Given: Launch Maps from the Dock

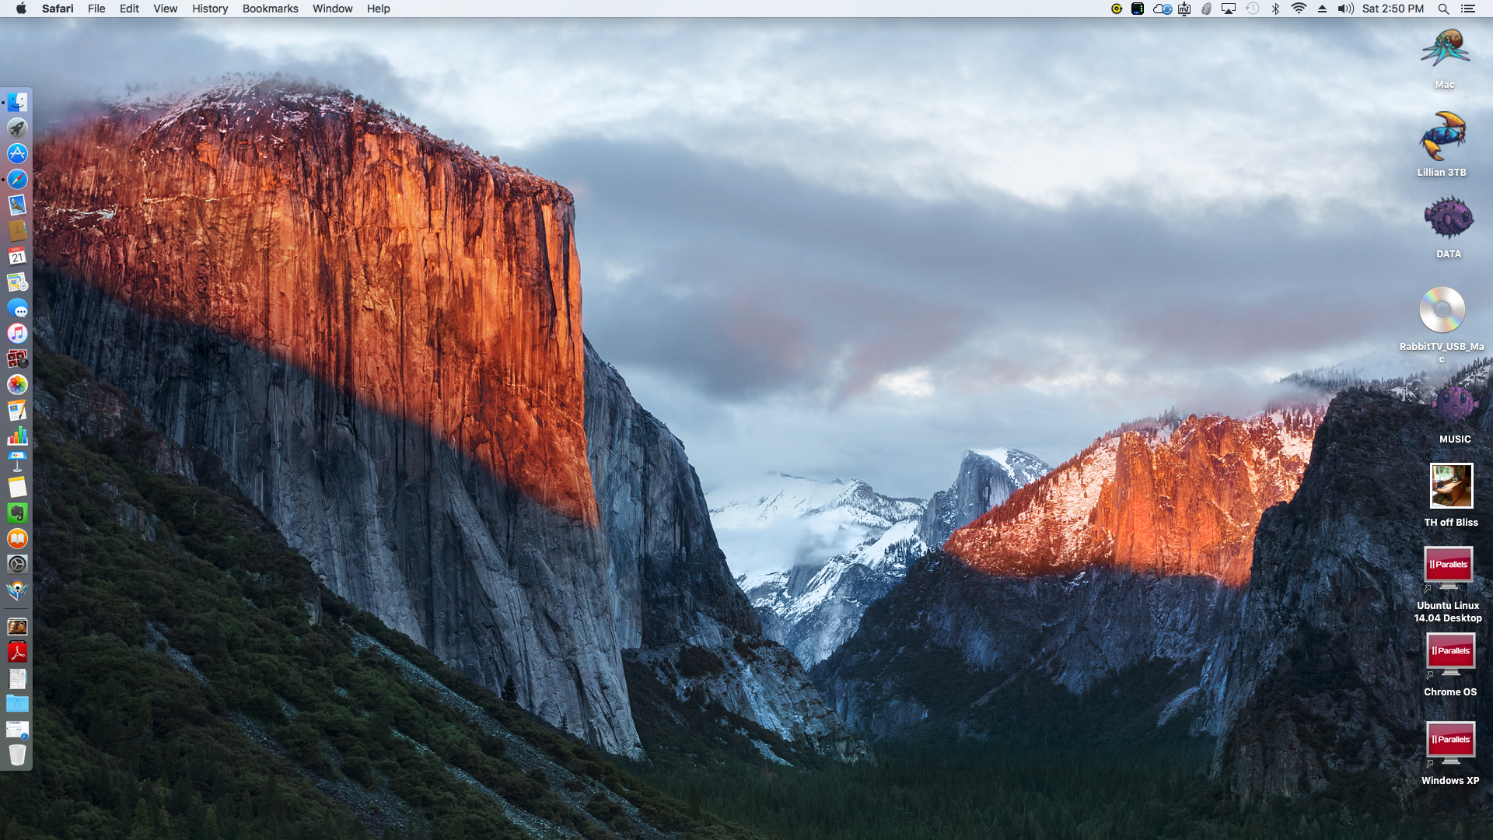Looking at the screenshot, I should [17, 282].
